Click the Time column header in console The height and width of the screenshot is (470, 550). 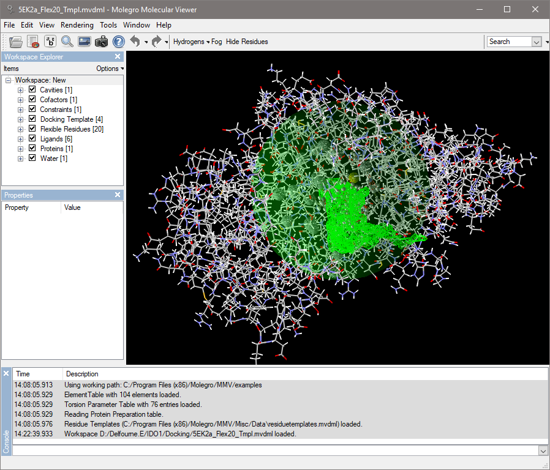point(37,374)
